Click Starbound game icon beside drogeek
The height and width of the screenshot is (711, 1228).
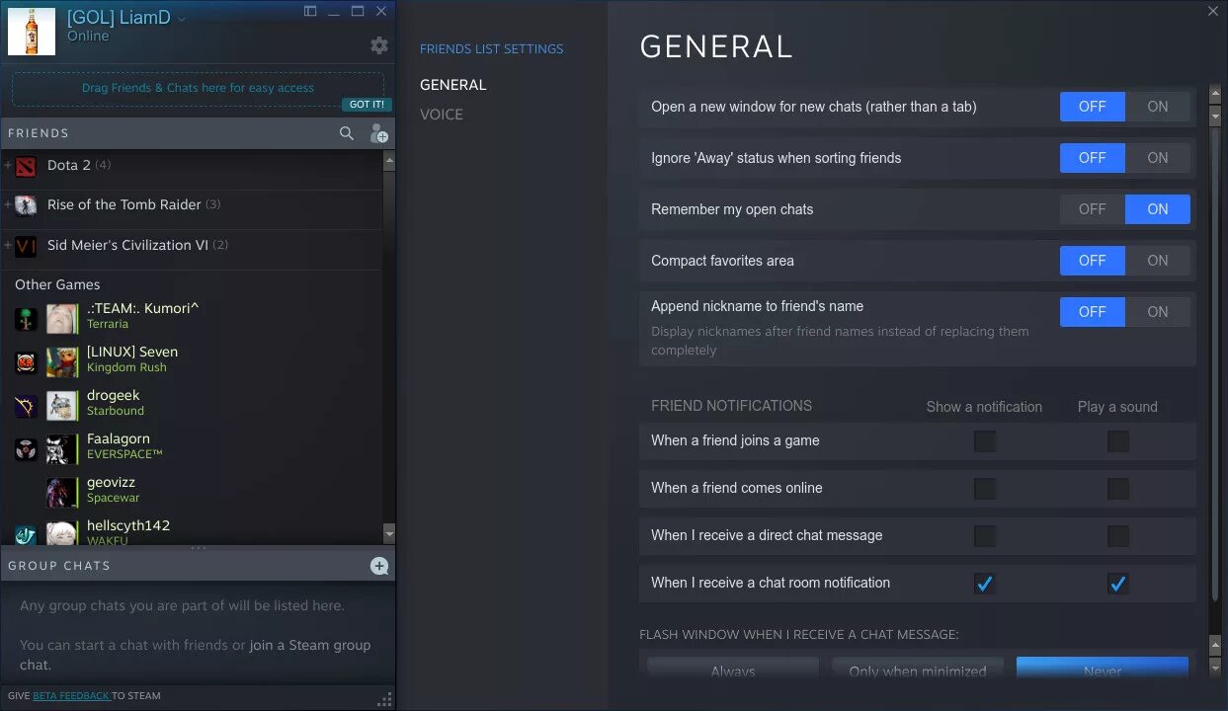point(26,406)
